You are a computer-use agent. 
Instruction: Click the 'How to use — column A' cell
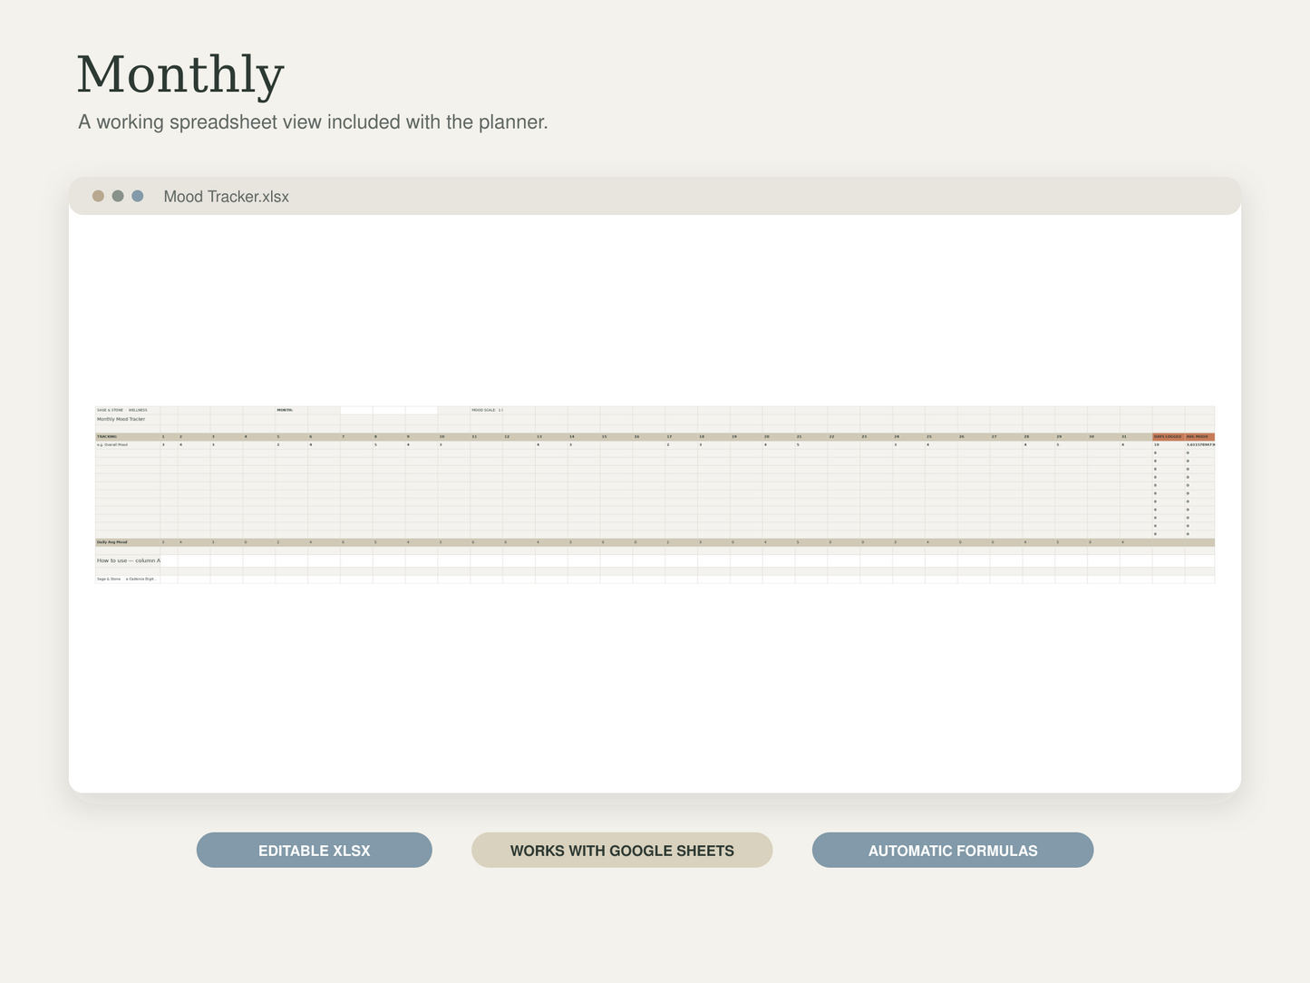128,560
